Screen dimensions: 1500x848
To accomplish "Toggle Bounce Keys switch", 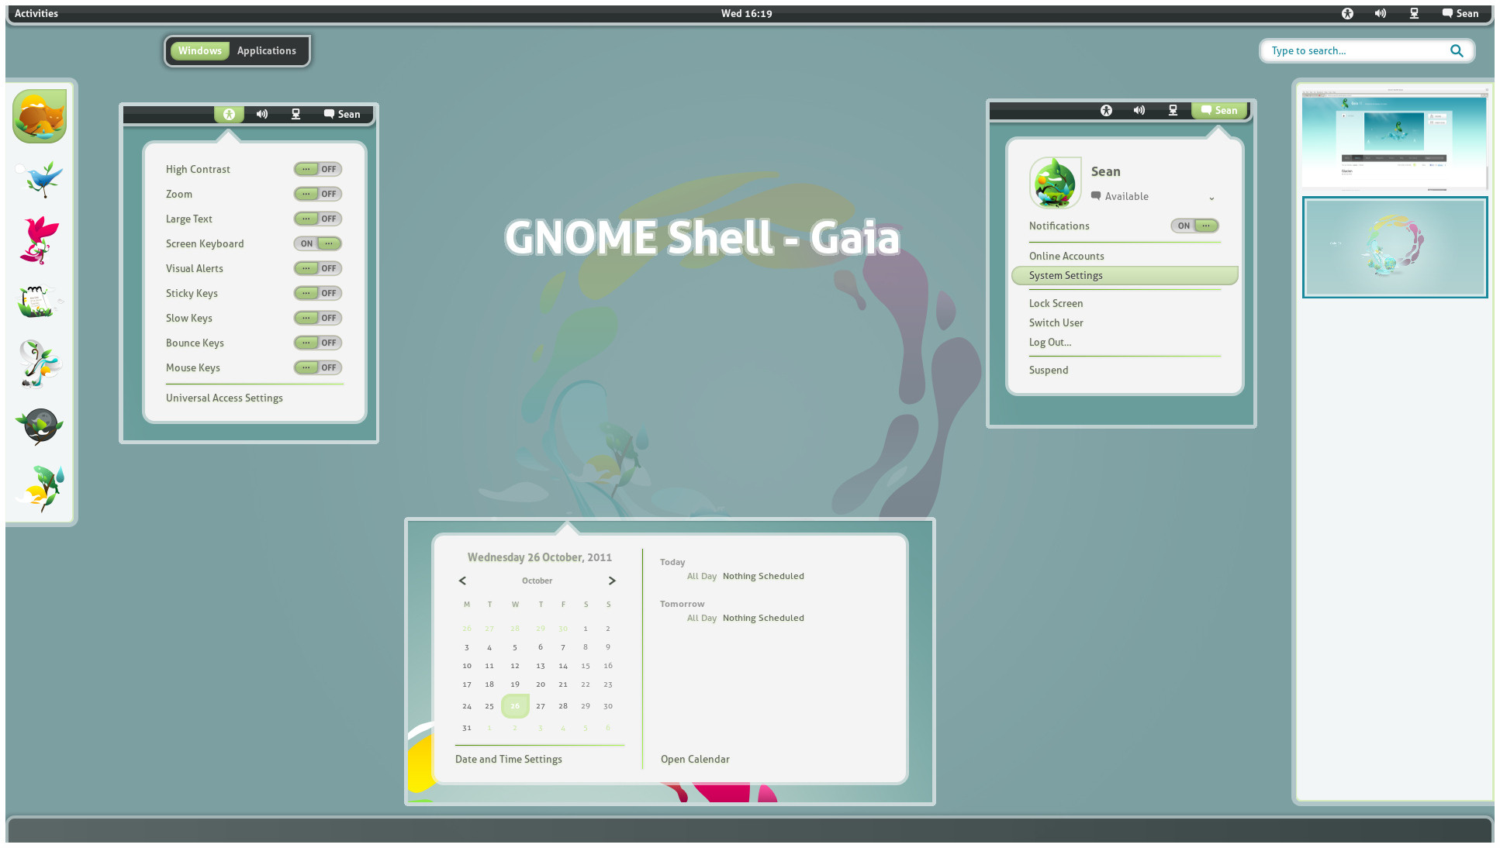I will click(x=318, y=343).
